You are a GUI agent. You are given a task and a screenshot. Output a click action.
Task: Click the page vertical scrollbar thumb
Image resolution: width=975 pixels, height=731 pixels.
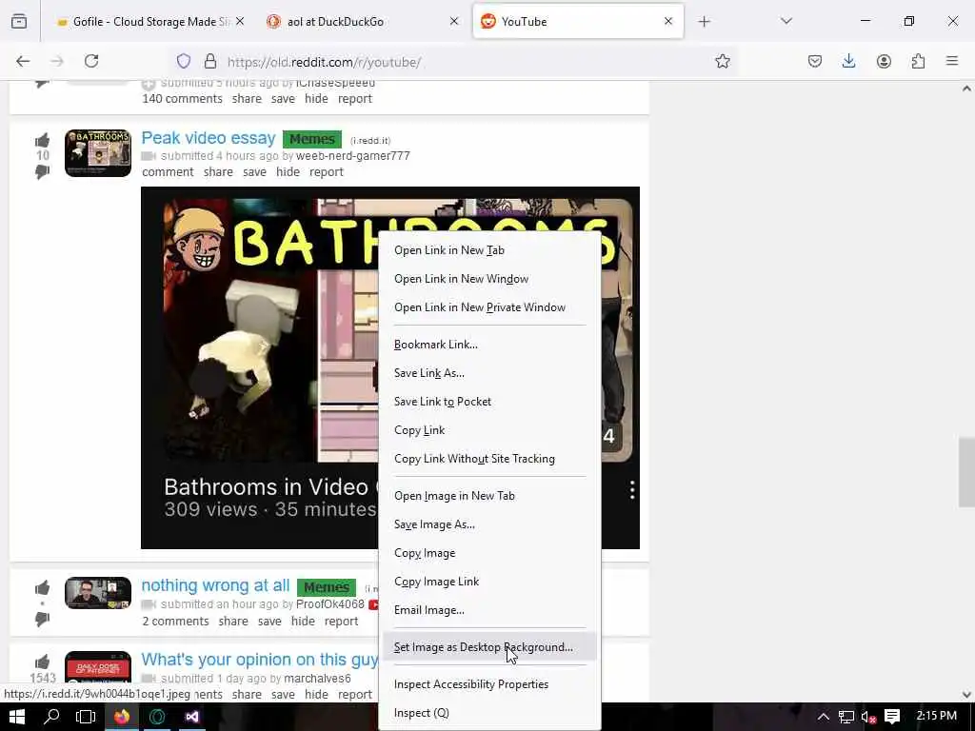pyautogui.click(x=966, y=472)
